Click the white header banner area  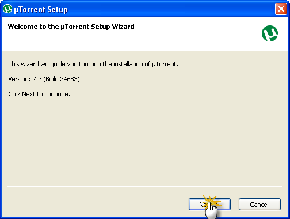(145, 33)
